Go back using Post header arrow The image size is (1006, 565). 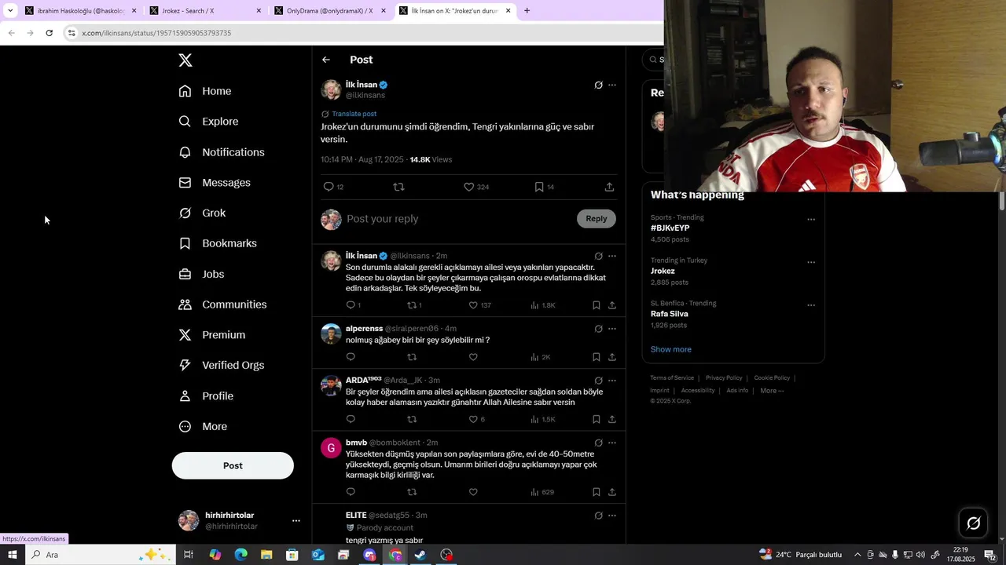(x=326, y=60)
